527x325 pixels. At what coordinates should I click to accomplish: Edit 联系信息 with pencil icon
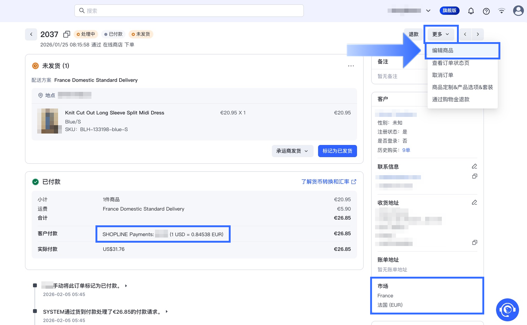pyautogui.click(x=474, y=167)
